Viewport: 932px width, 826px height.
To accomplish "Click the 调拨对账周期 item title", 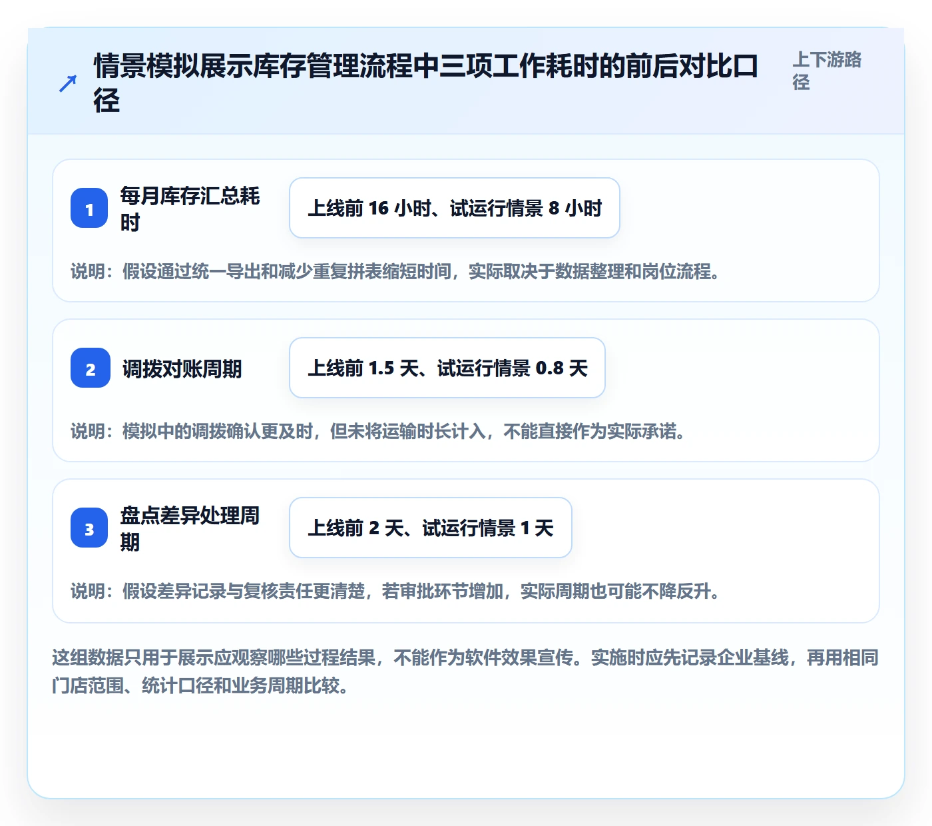I will point(182,368).
